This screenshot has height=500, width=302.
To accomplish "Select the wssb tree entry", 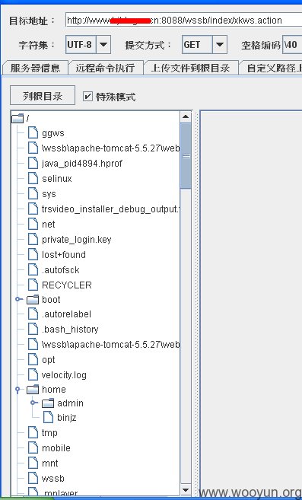I will click(53, 479).
